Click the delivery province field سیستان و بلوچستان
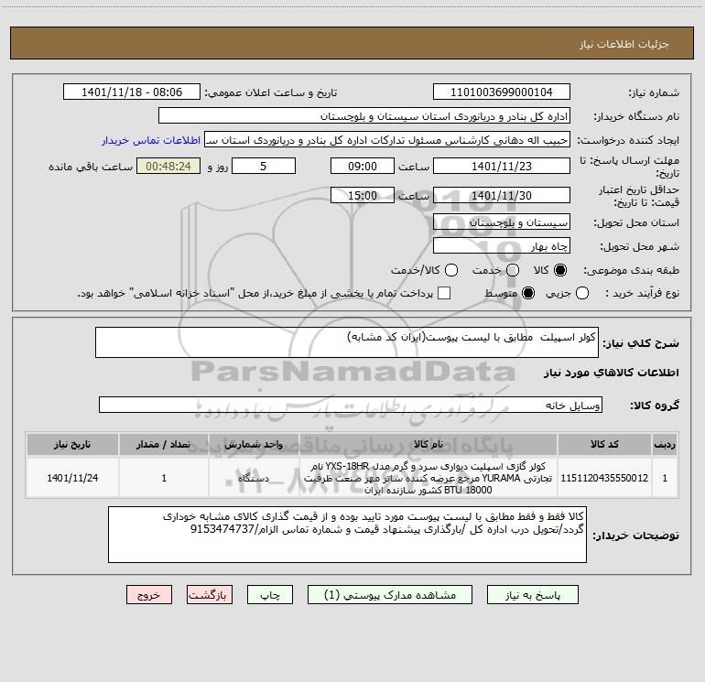Viewport: 705px width, 682px height. click(502, 222)
